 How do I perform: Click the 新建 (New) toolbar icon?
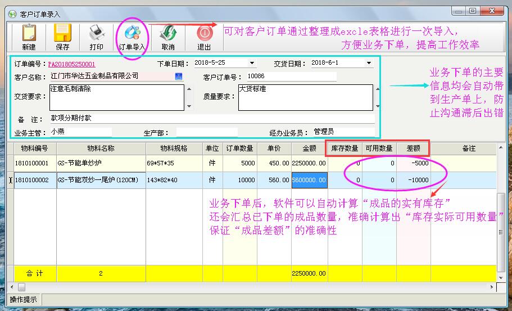click(x=29, y=37)
